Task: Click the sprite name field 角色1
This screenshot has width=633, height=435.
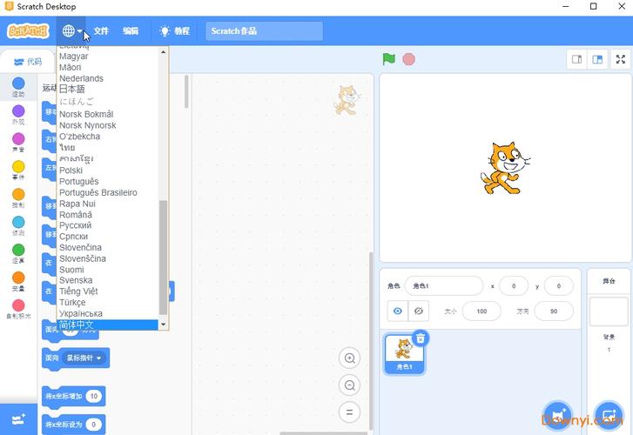Action: [444, 286]
